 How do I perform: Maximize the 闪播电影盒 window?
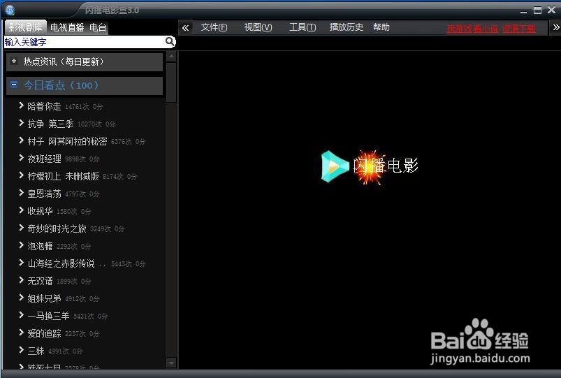tap(537, 10)
